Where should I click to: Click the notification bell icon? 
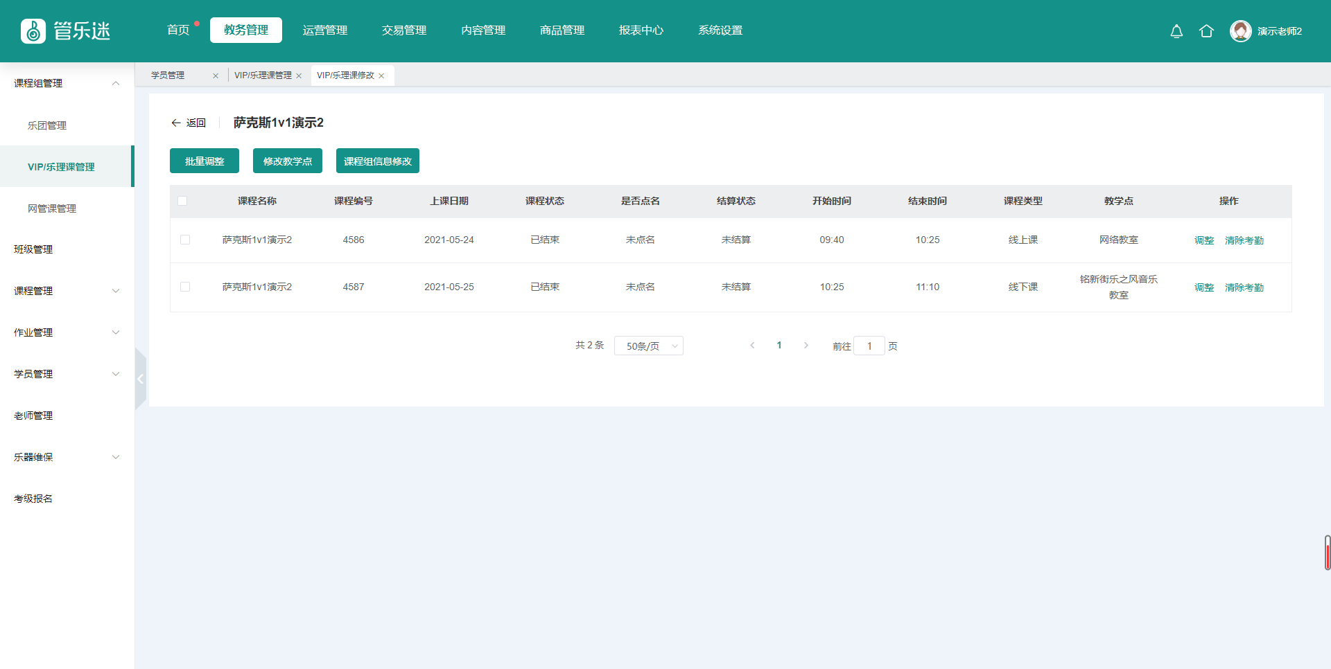(1176, 31)
